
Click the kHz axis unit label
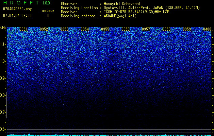(3, 28)
